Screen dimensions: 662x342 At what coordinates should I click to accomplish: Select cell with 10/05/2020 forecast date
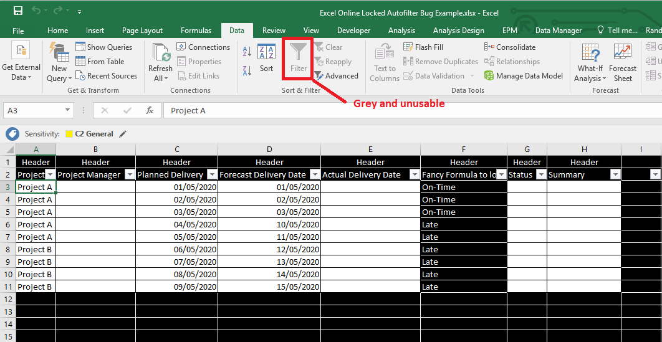coord(269,224)
